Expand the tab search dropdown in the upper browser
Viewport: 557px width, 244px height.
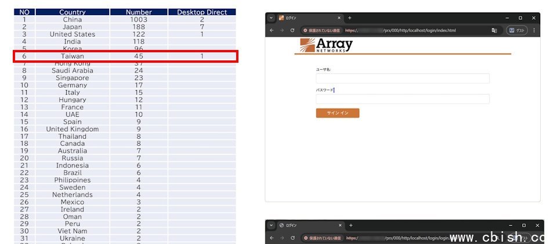(x=271, y=18)
